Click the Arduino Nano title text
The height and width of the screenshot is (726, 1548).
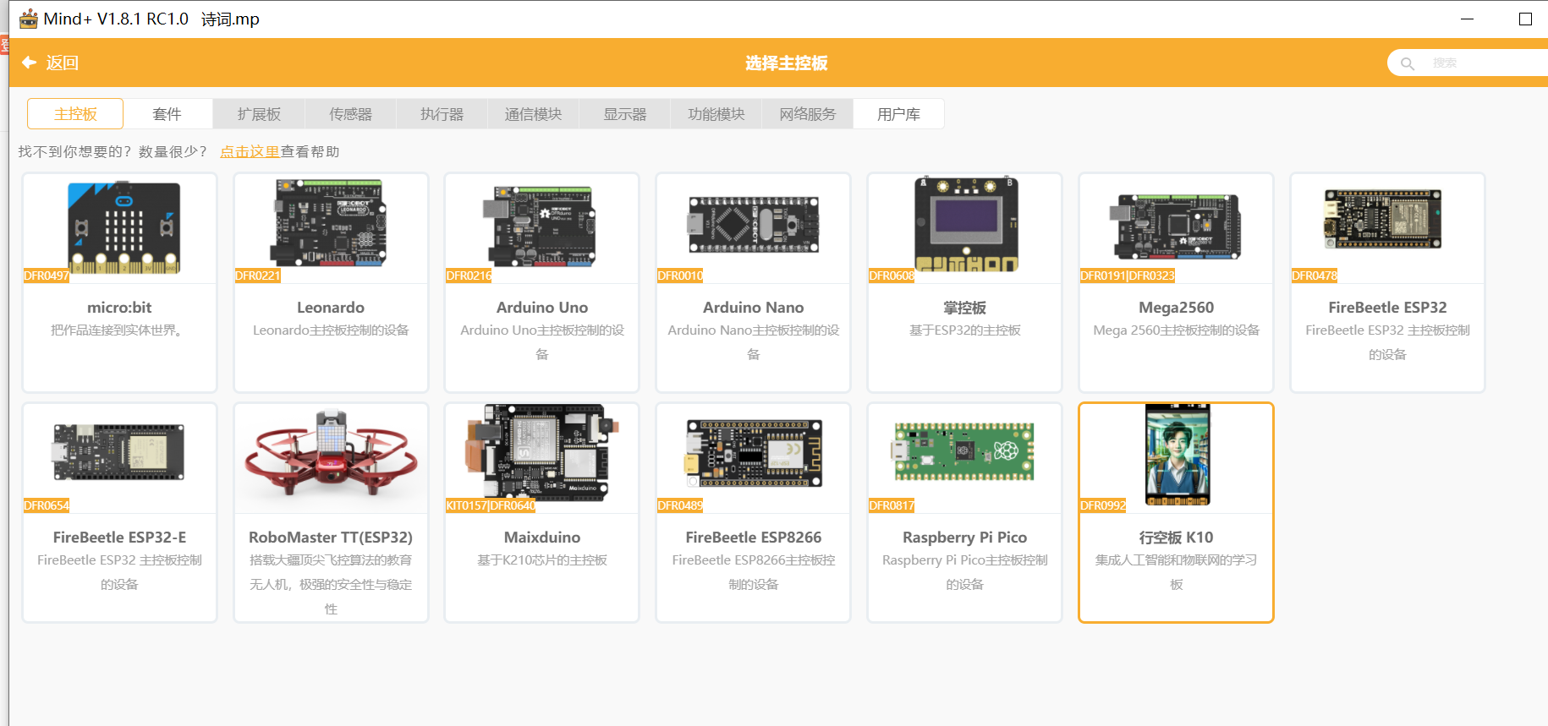pos(754,308)
